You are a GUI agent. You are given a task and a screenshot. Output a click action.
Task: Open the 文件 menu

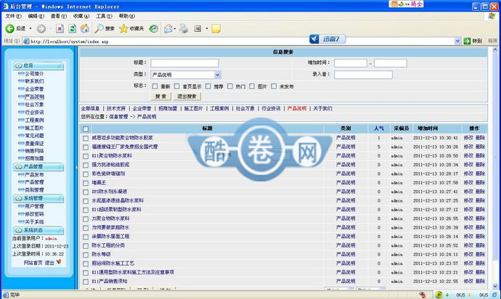13,16
